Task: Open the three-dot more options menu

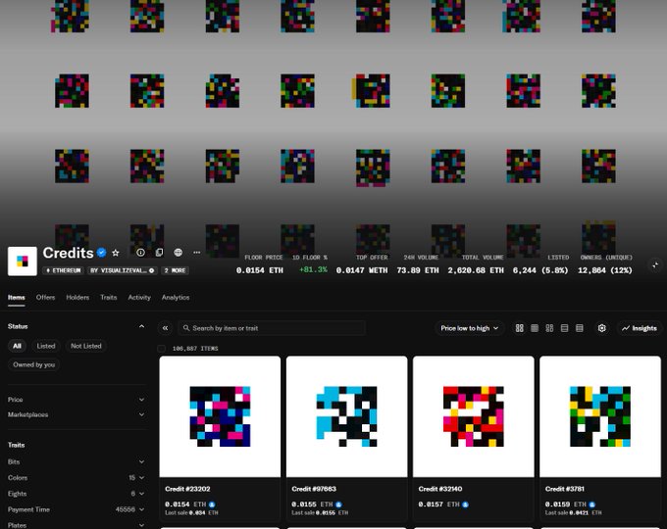Action: (x=196, y=253)
